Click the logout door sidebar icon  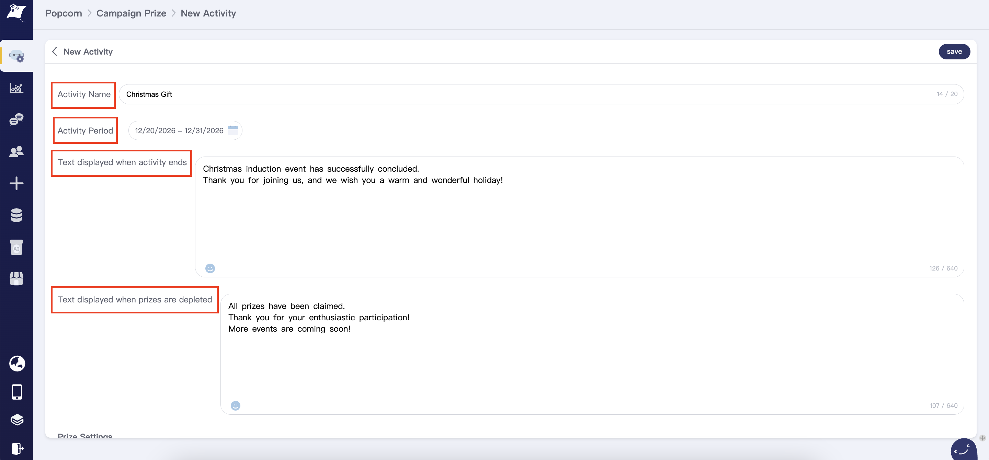tap(17, 448)
